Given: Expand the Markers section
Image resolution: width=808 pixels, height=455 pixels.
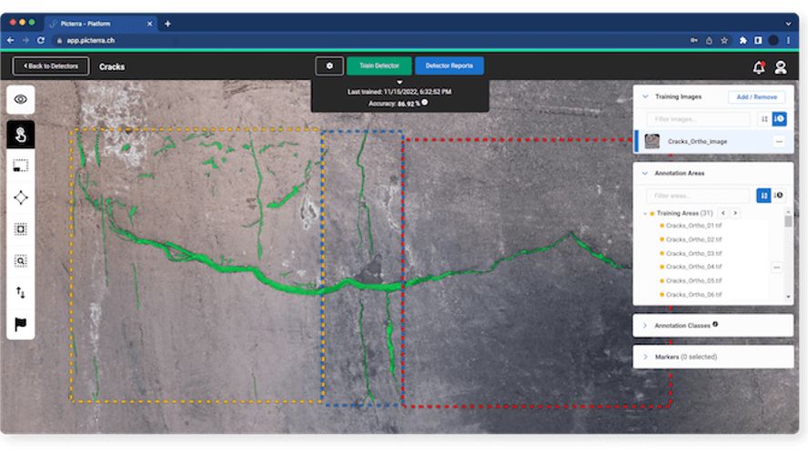Looking at the screenshot, I should click(645, 357).
